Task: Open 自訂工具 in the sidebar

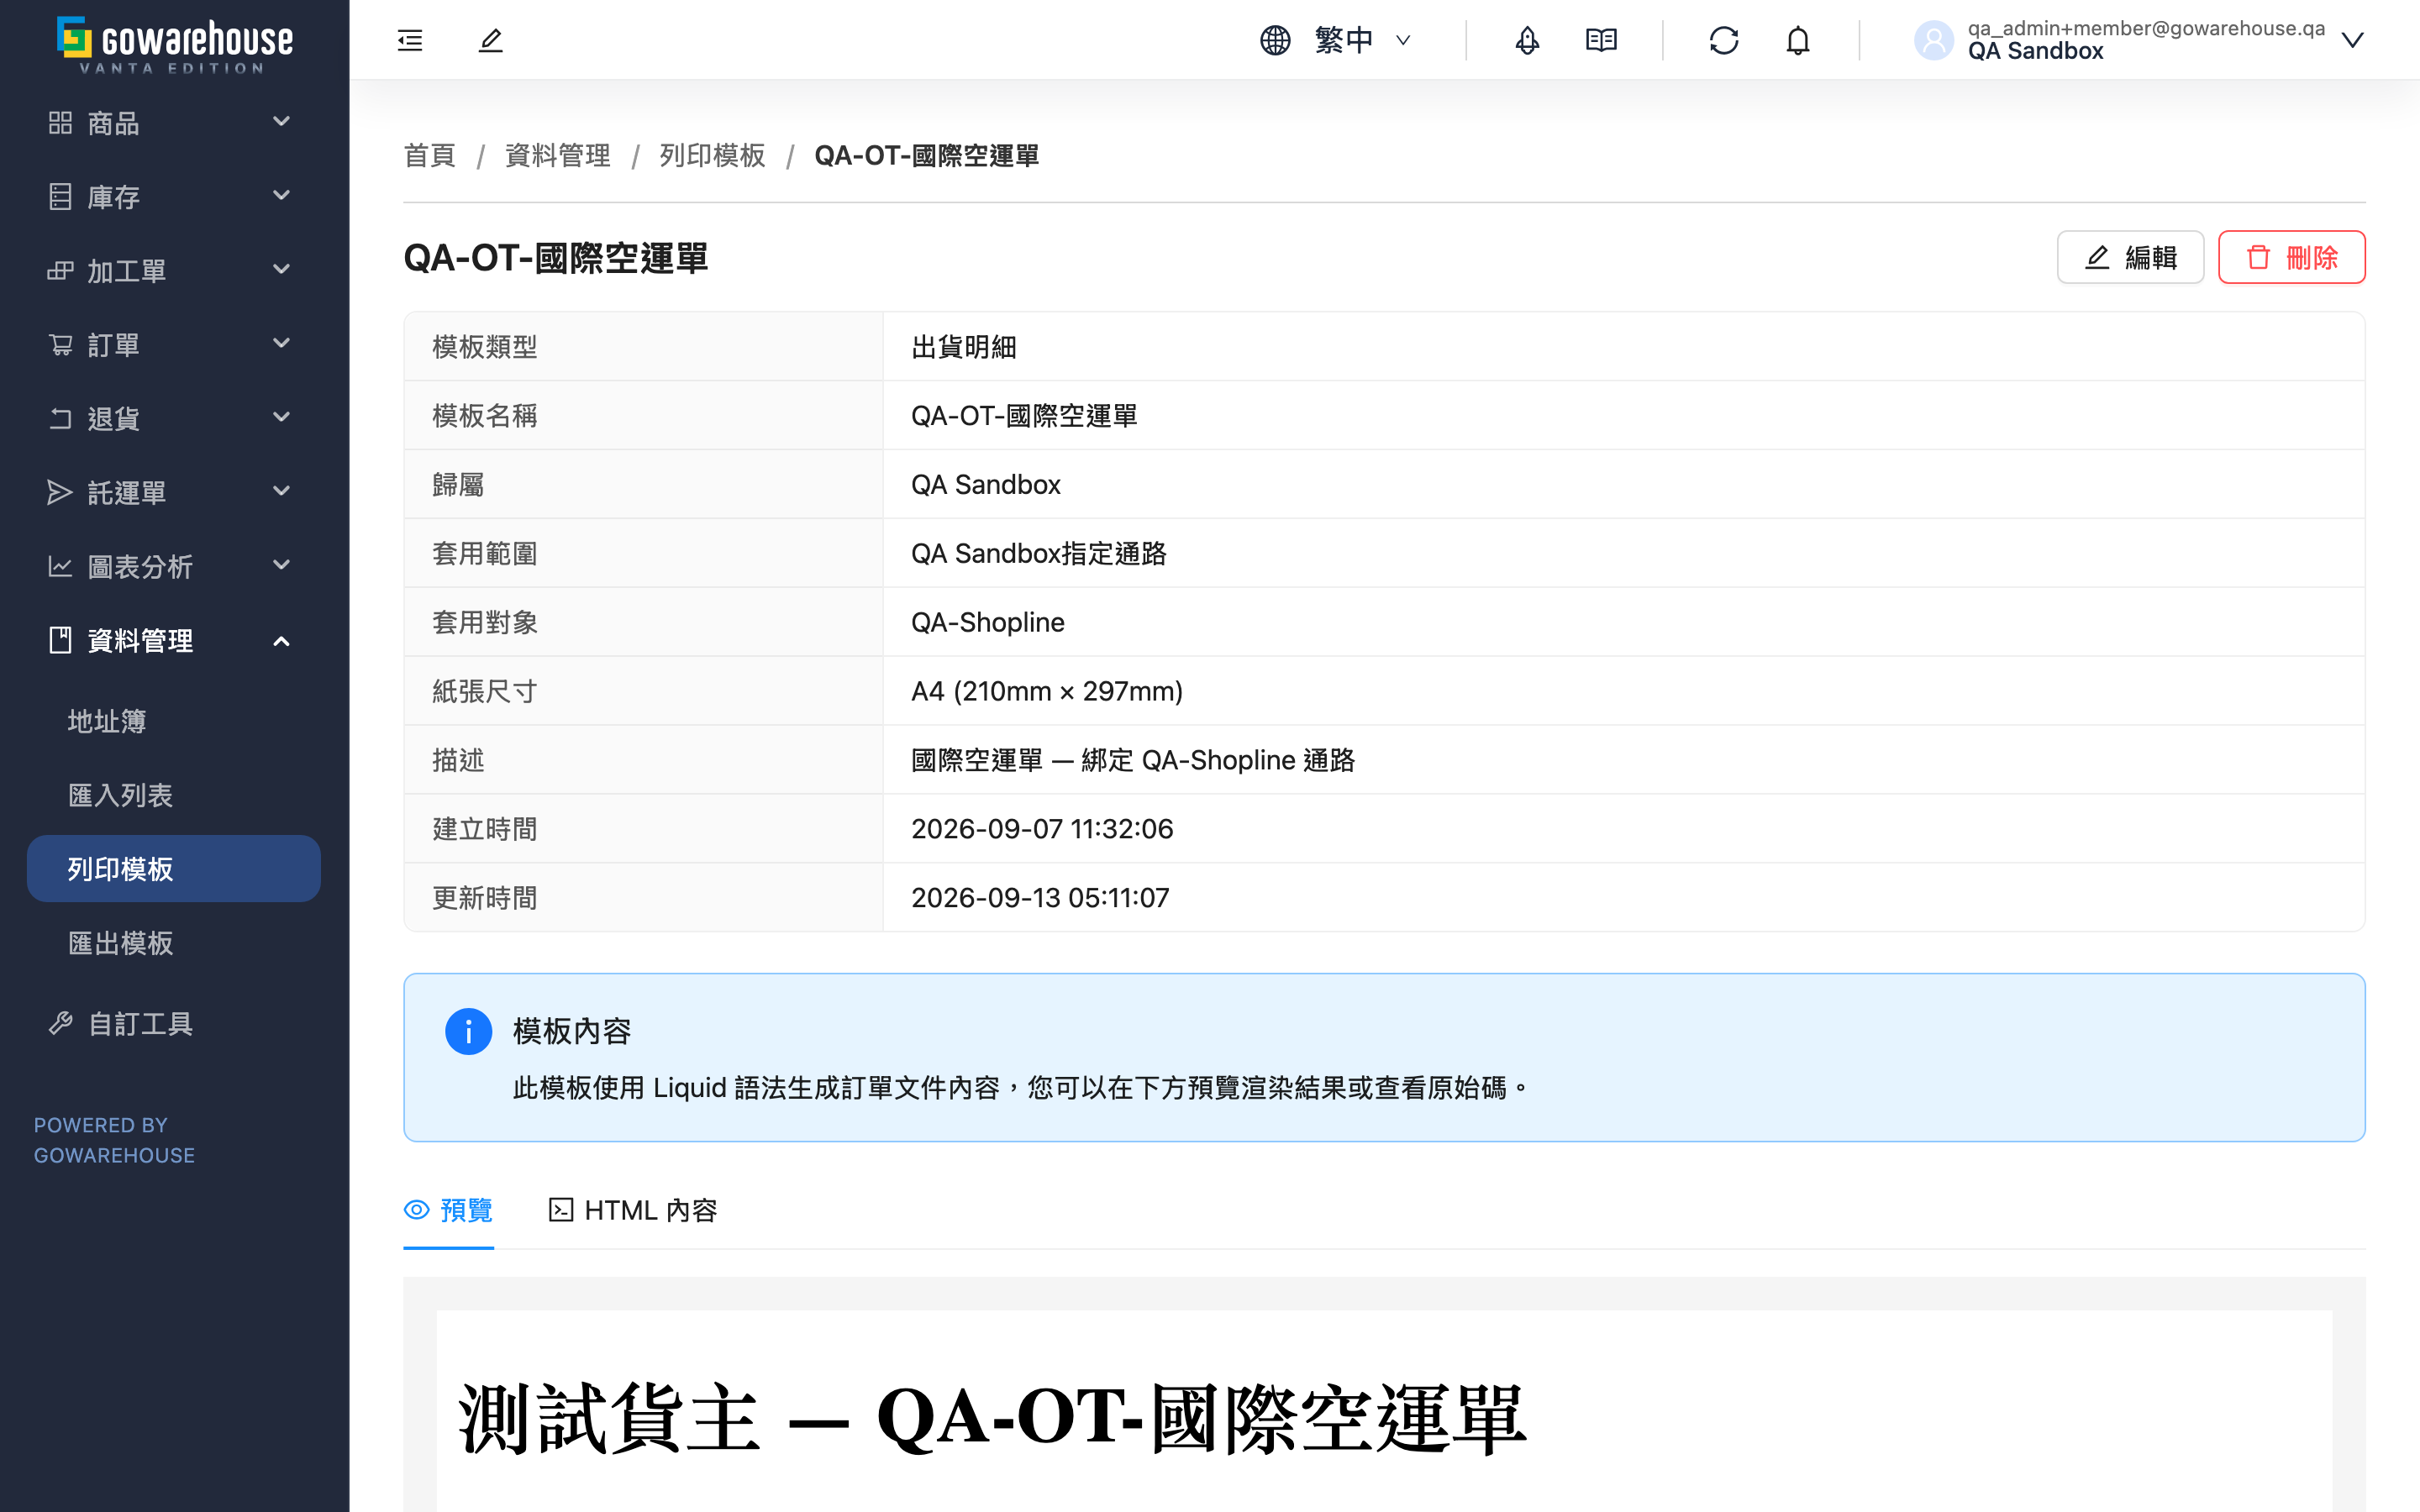Action: pyautogui.click(x=174, y=1024)
